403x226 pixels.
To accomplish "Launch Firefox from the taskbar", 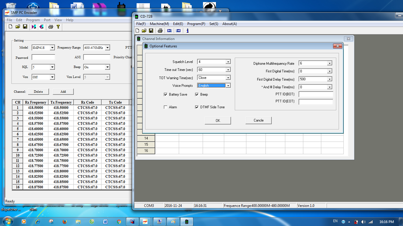I will 65,222.
